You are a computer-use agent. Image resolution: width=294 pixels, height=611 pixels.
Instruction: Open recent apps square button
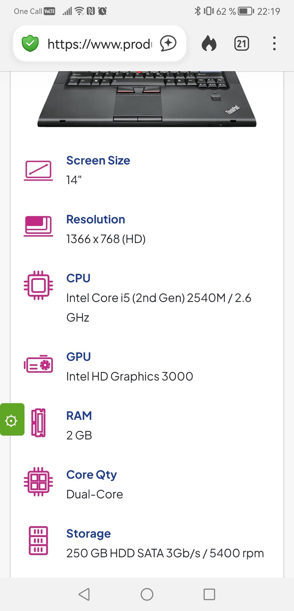pos(209,594)
